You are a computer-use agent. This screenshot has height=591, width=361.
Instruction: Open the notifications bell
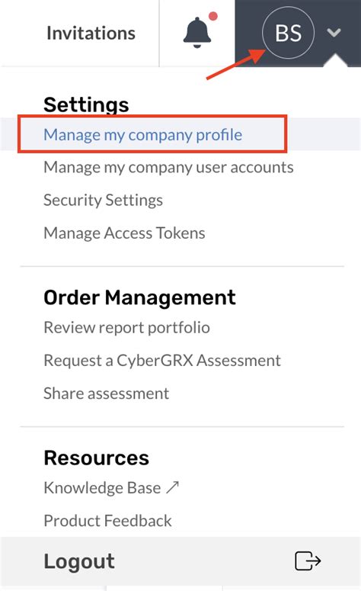tap(197, 33)
